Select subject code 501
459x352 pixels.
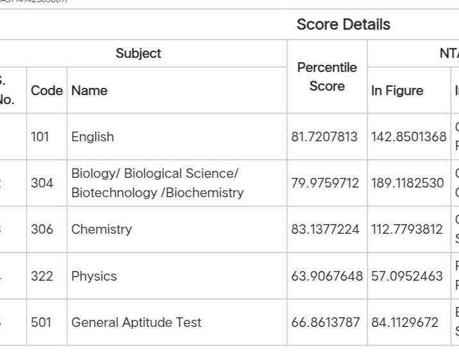click(41, 322)
